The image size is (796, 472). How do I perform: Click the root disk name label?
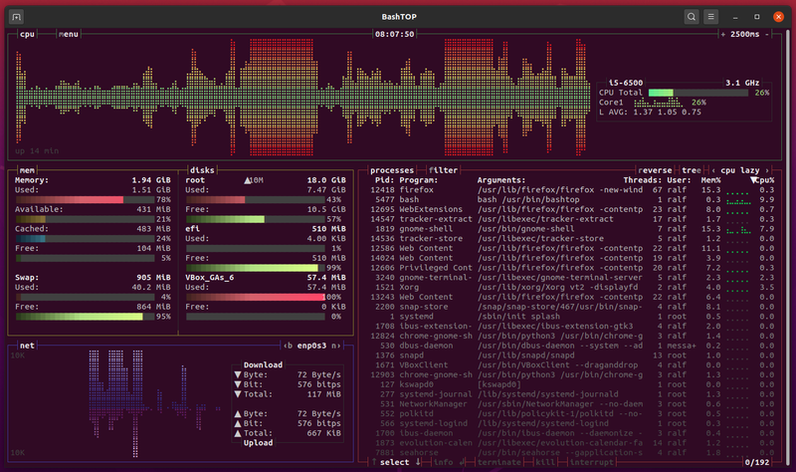coord(195,180)
